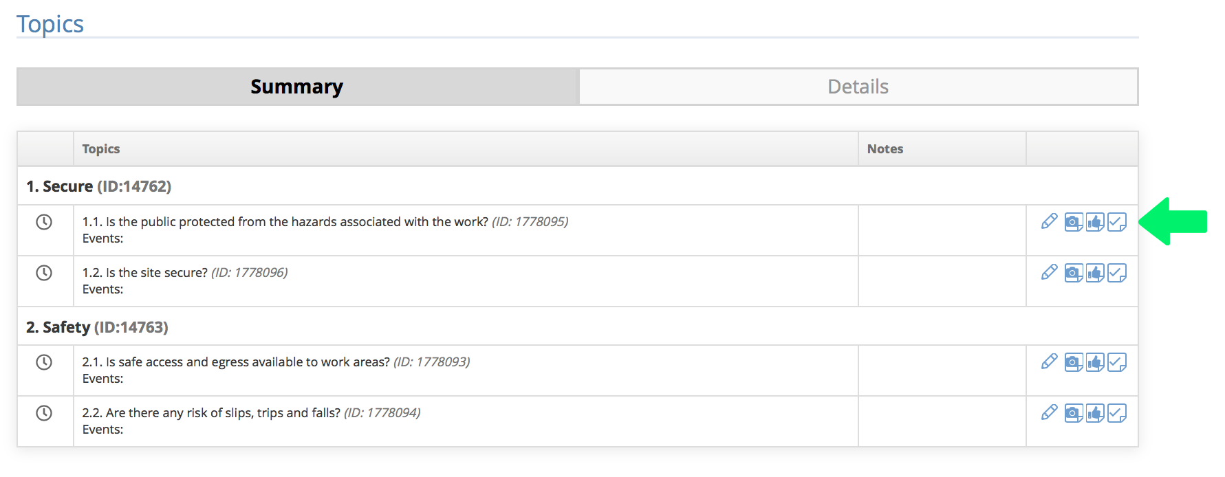Click clock status icon for topic 2.2
1225x477 pixels.
[x=44, y=413]
